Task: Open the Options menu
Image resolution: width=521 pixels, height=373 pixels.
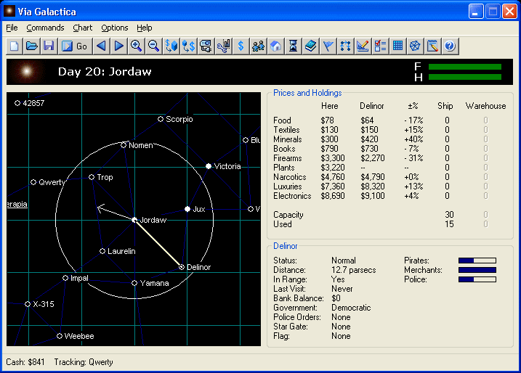Action: pos(115,28)
